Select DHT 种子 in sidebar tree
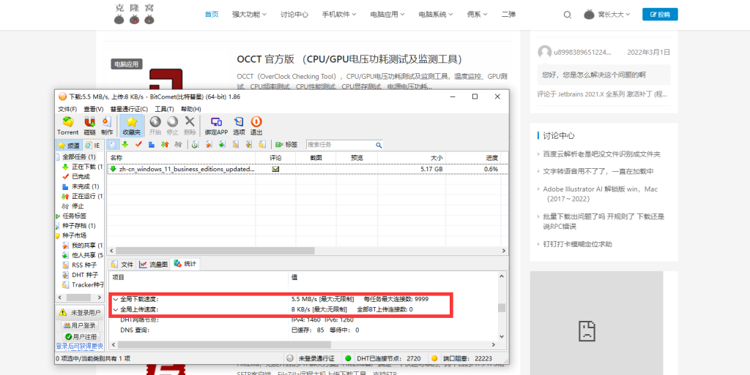750x375 pixels. pos(85,275)
